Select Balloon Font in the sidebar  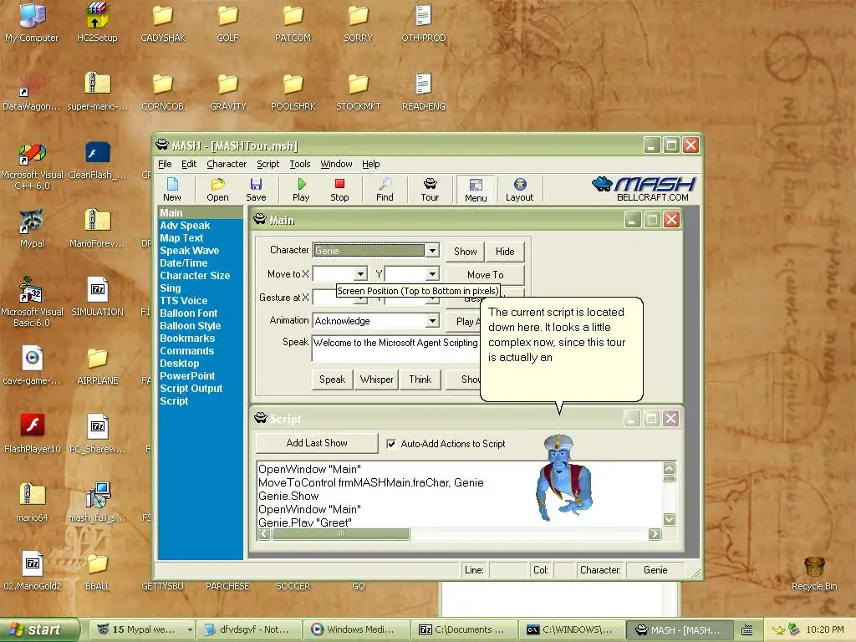coord(188,313)
